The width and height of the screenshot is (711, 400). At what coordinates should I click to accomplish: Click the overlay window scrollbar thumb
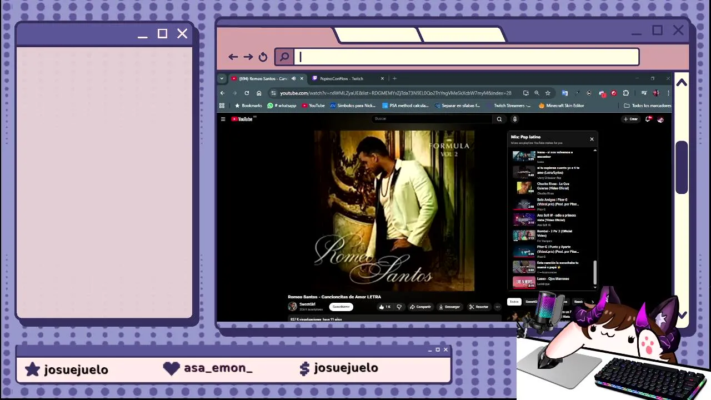pyautogui.click(x=682, y=167)
